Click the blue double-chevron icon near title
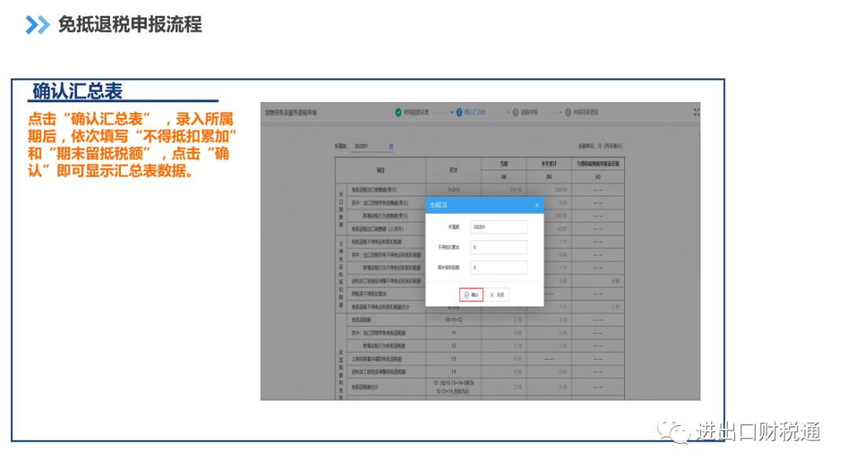 (x=38, y=25)
